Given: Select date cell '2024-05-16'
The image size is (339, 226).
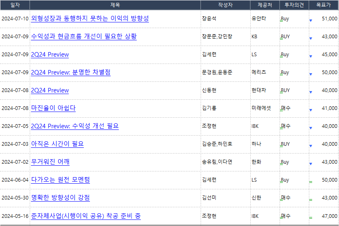Looking at the screenshot, I should [15, 216].
